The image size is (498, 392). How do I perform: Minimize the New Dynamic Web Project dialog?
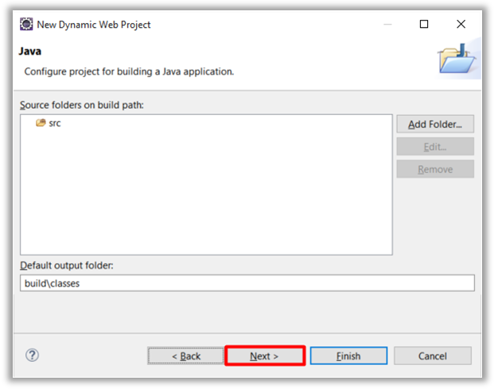[387, 25]
